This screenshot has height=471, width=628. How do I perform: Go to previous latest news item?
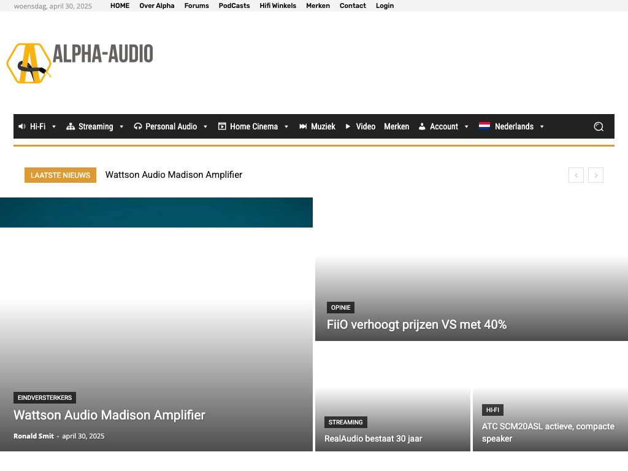click(576, 175)
